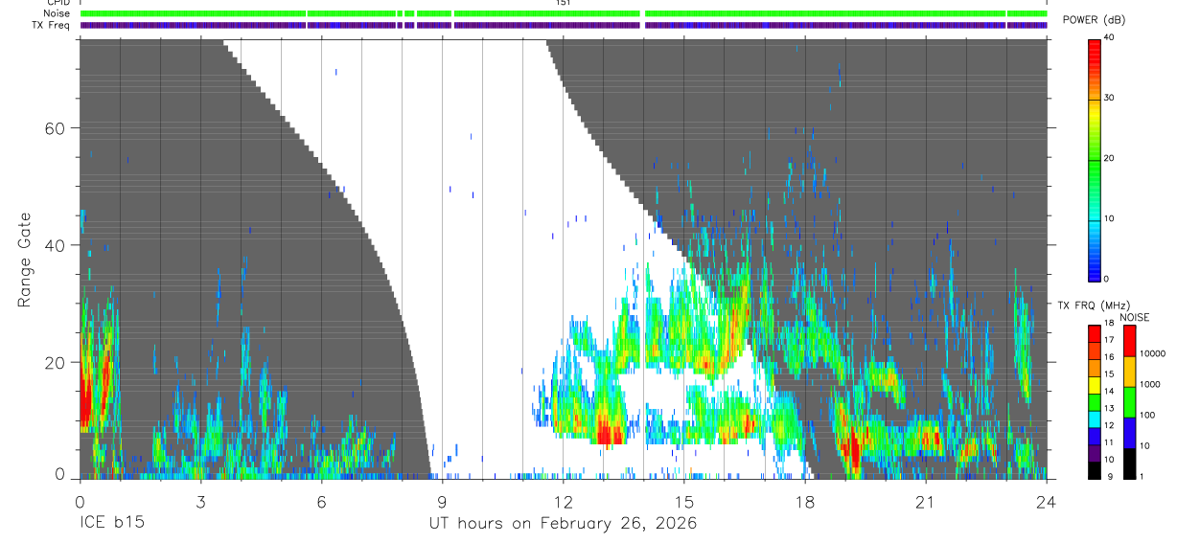Image resolution: width=1177 pixels, height=543 pixels.
Task: Select the 40 tick on POWER scale
Action: click(x=1110, y=37)
